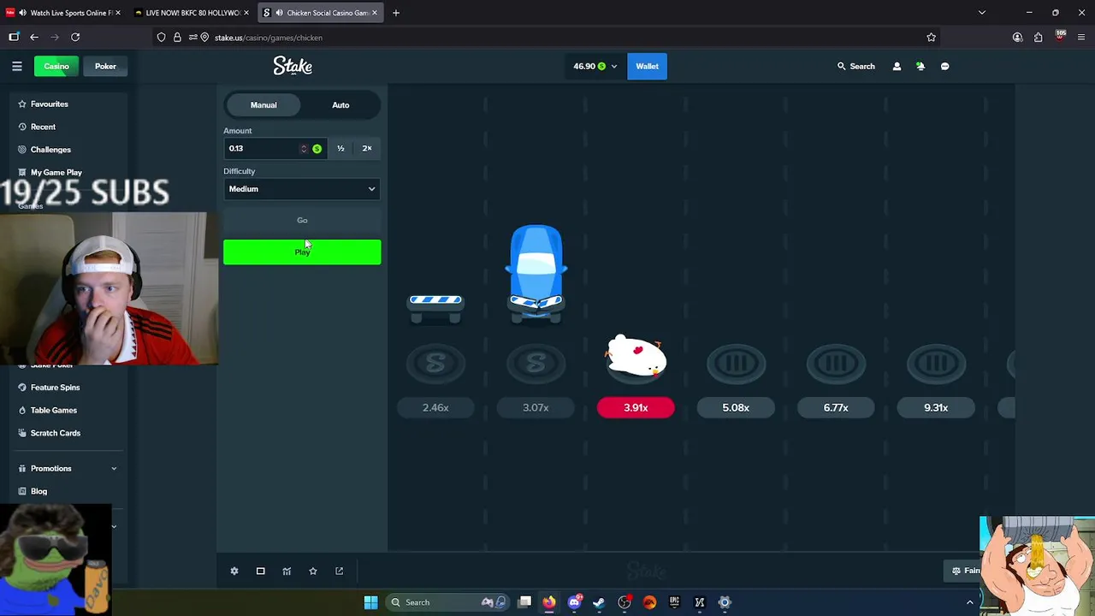
Task: Open Firefox application menu
Action: (1081, 37)
